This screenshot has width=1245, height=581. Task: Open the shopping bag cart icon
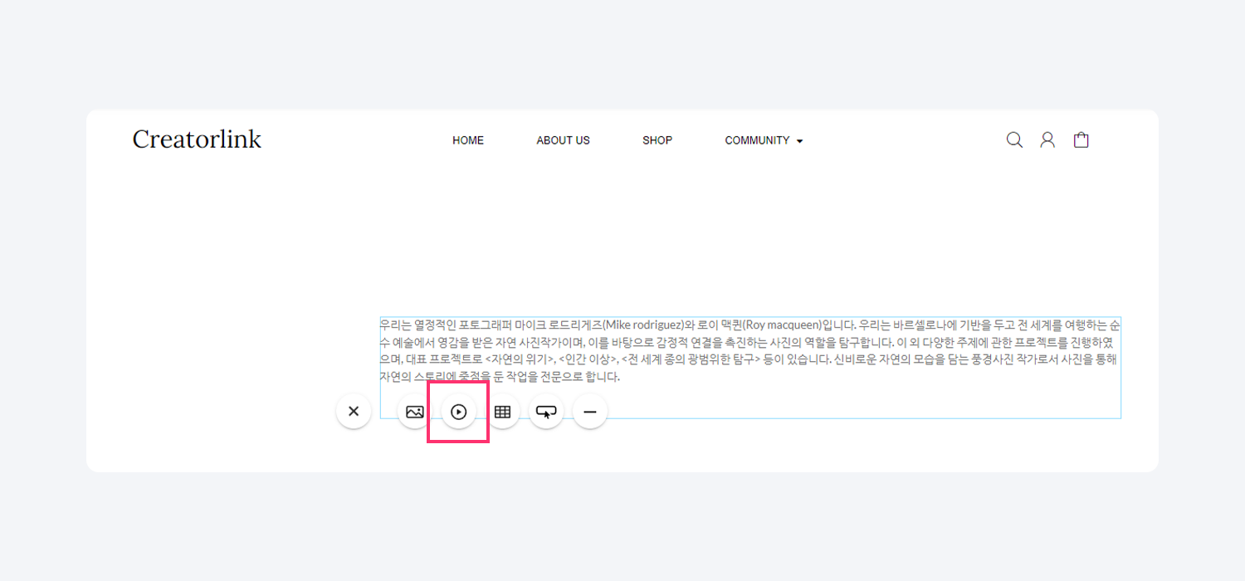(x=1081, y=140)
